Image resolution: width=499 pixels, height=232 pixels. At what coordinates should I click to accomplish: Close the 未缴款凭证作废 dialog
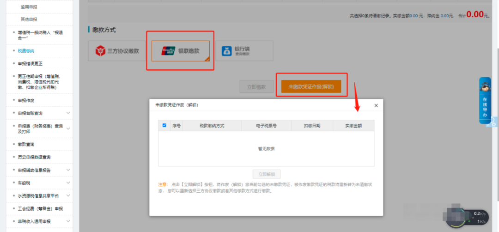click(x=376, y=105)
